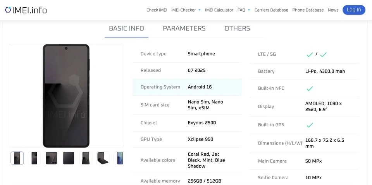This screenshot has width=372, height=185.
Task: Open the OTHERS tab
Action: [x=237, y=29]
